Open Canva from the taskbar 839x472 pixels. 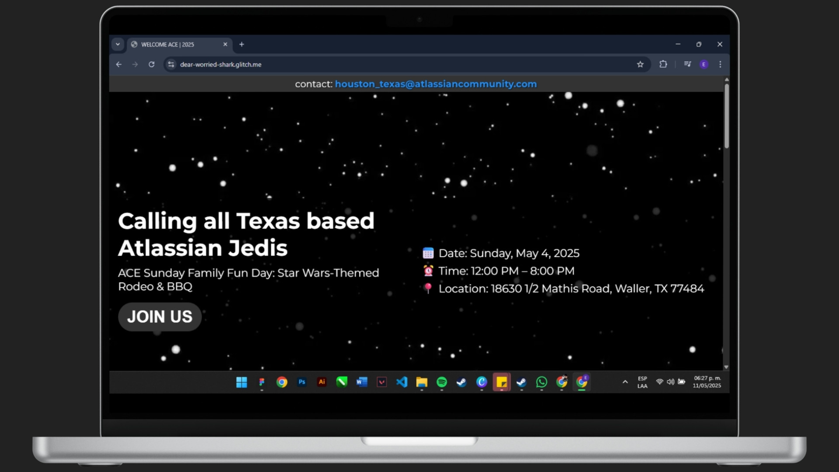[482, 382]
